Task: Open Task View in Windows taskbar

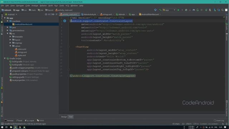Action: [6, 127]
